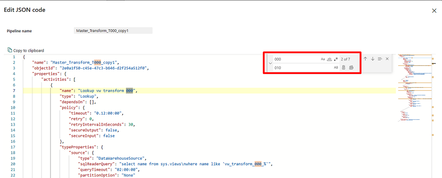Click the "DataWarehouseSource" value
This screenshot has height=178, width=442.
121,158
